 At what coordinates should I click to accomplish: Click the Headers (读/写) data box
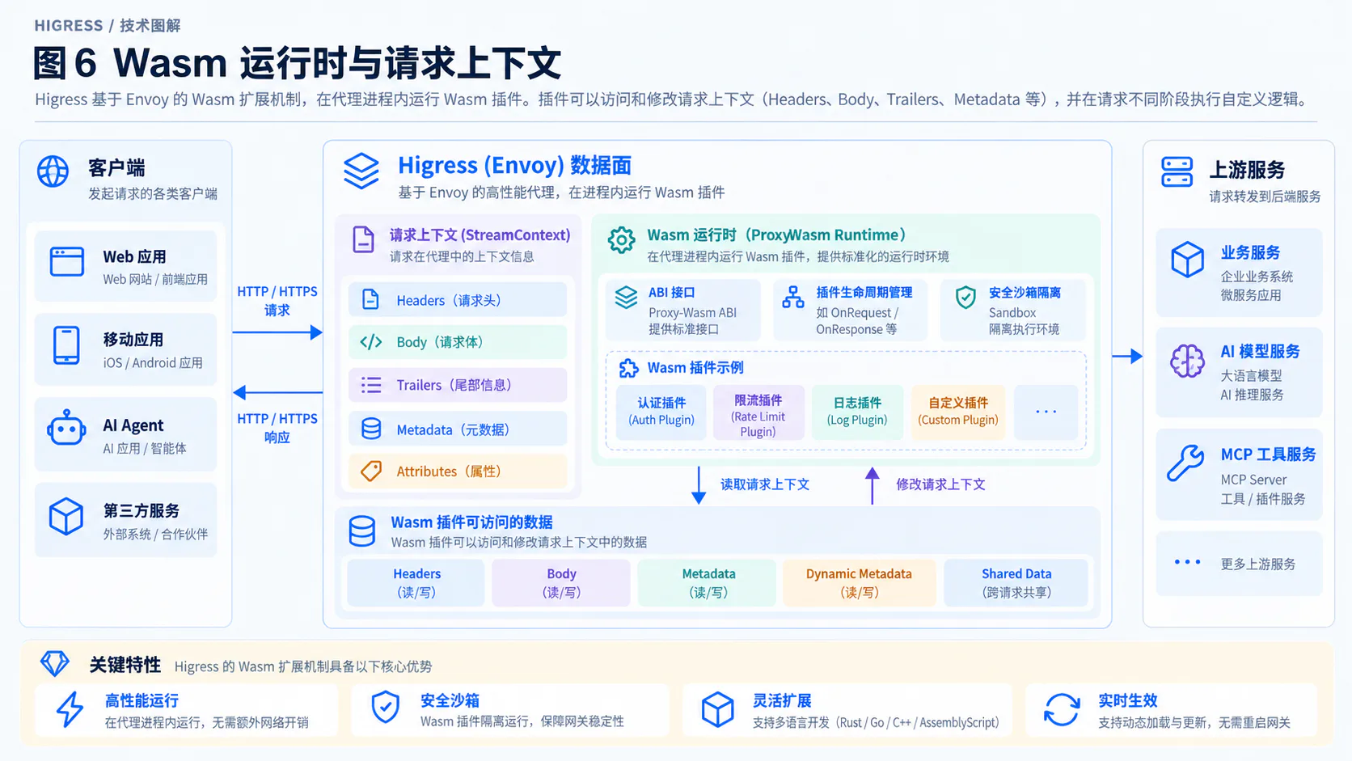pos(416,583)
